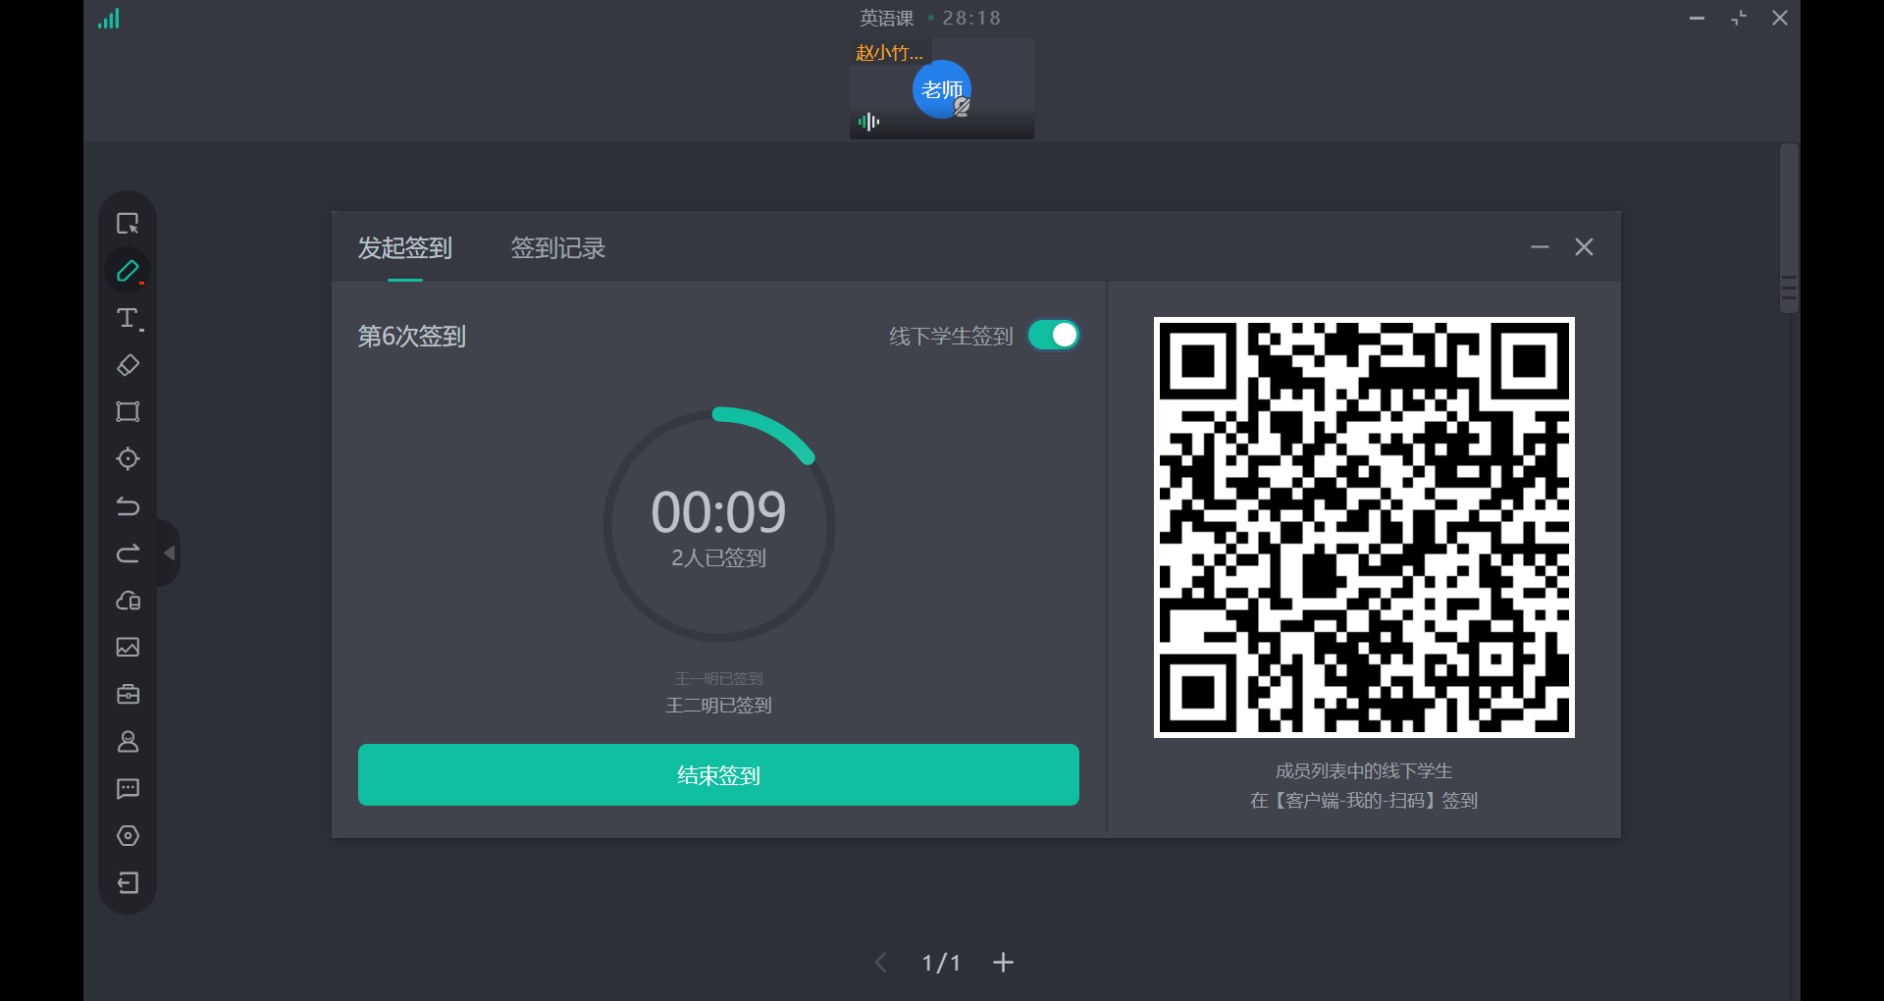Select the selection cursor tool in sidebar
The image size is (1884, 1001).
[128, 224]
